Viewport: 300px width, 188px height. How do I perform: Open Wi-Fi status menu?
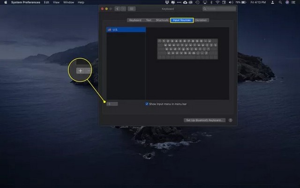tap(217, 2)
